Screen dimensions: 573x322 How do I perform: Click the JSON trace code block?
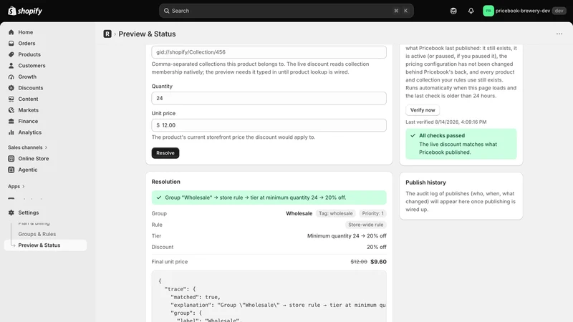point(269,296)
